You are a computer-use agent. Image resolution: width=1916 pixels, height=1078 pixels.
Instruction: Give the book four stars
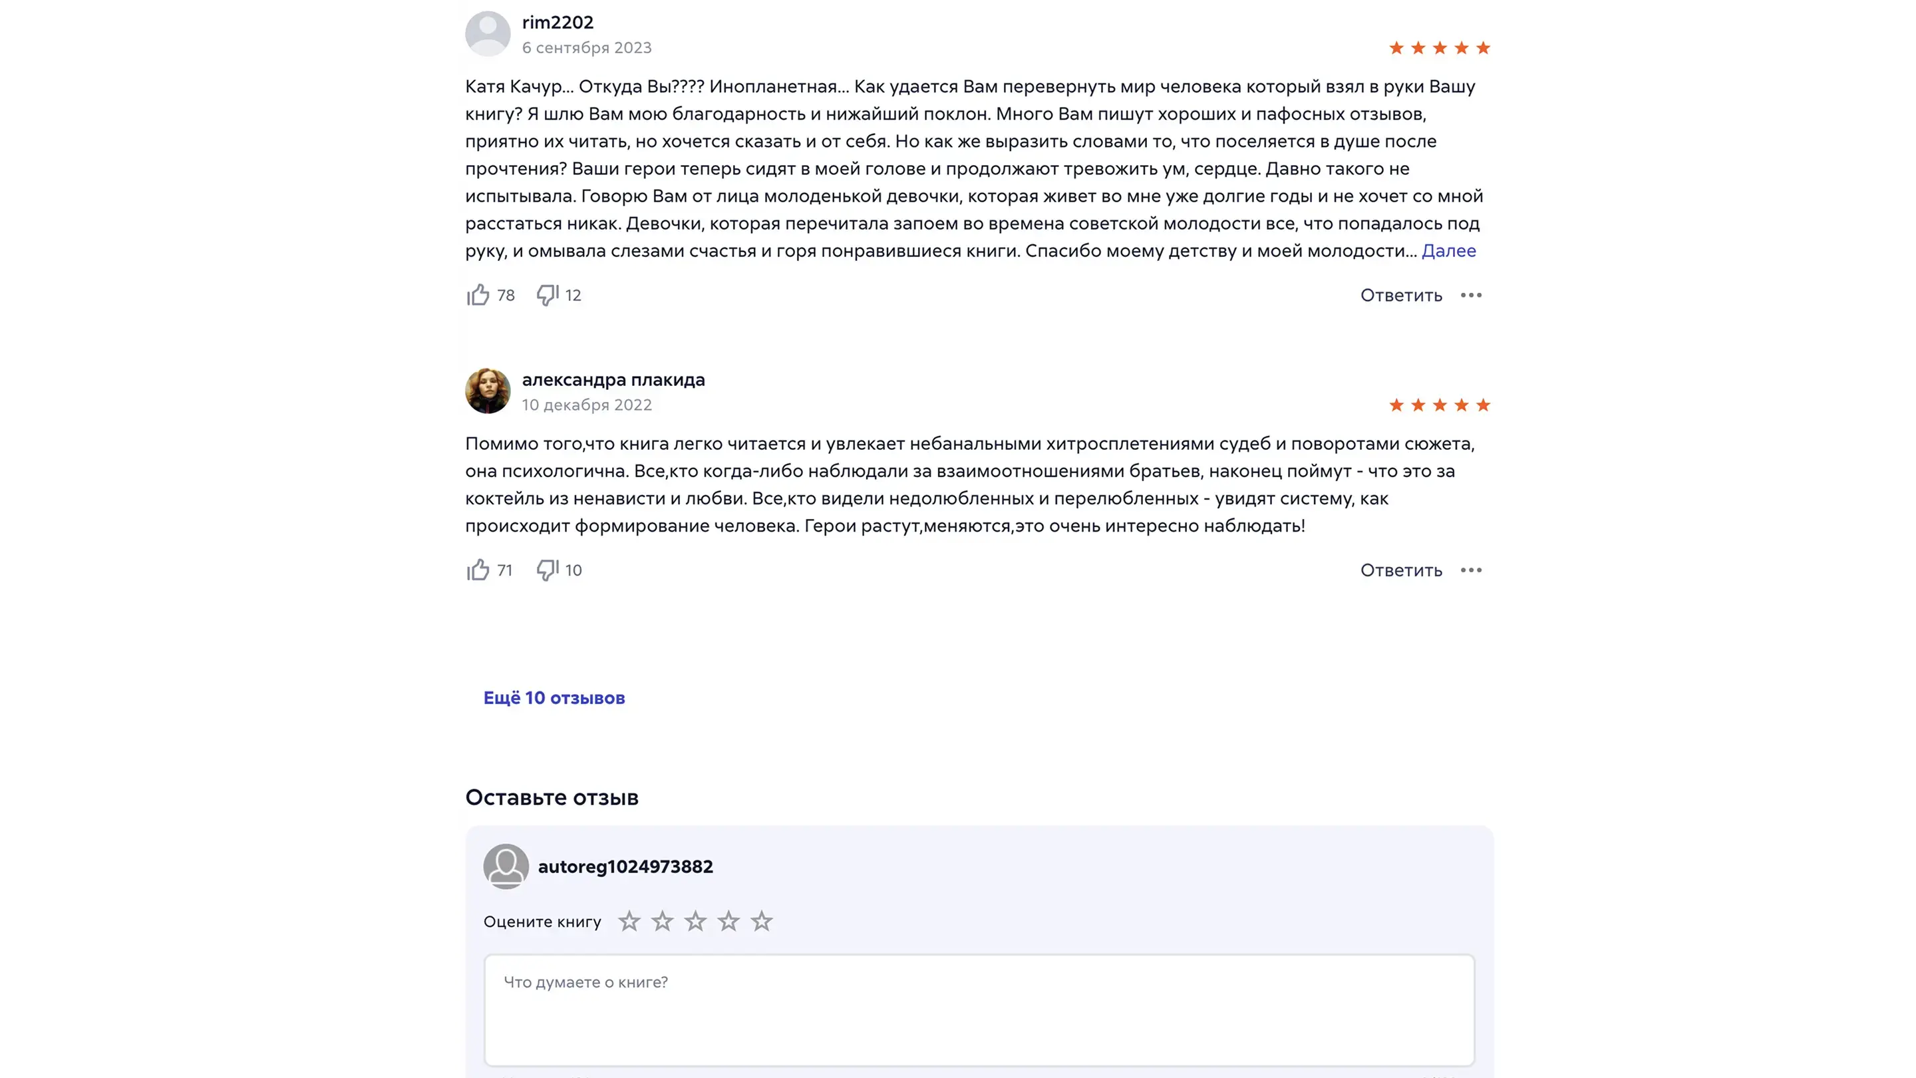pos(728,921)
